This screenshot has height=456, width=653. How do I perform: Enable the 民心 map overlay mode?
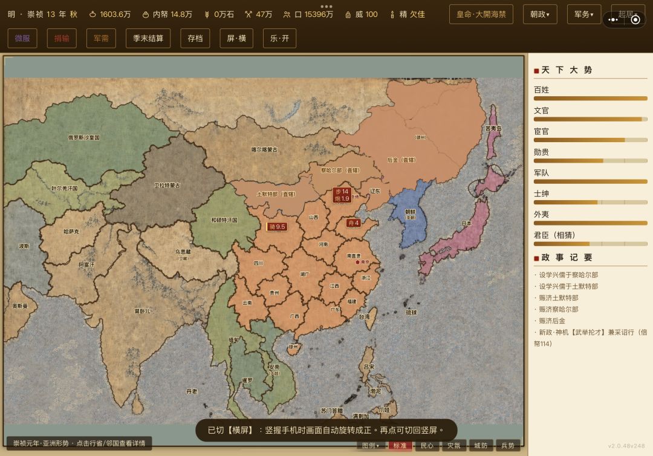click(427, 446)
